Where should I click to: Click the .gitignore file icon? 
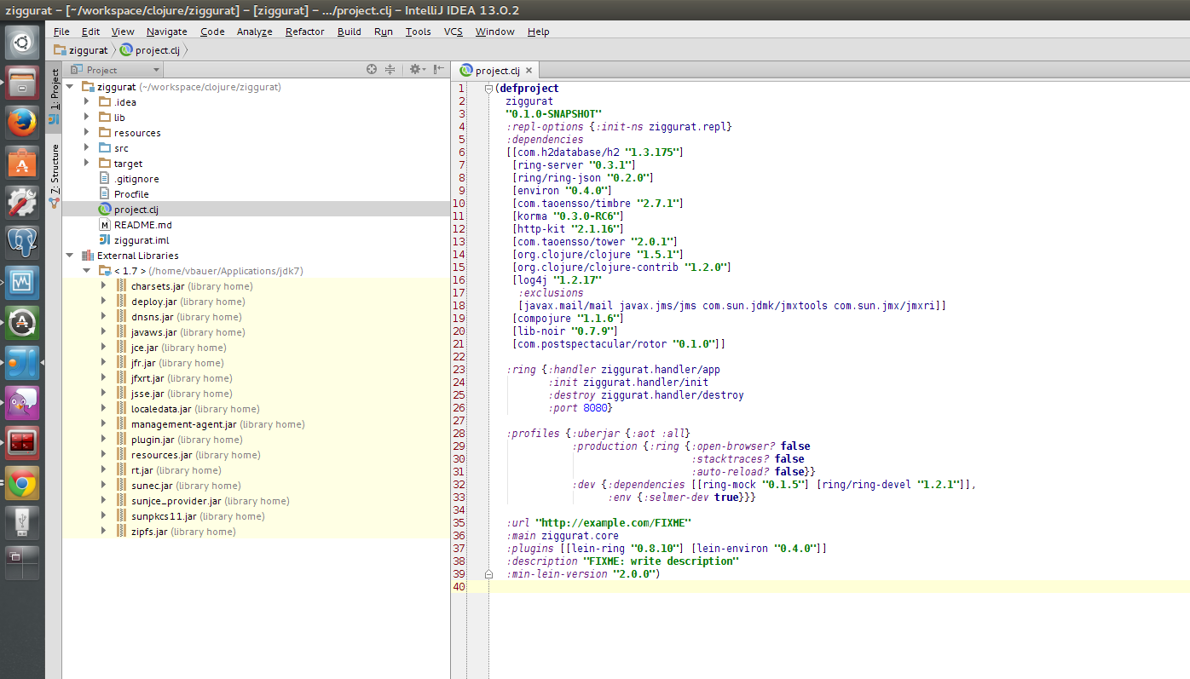[x=105, y=178]
